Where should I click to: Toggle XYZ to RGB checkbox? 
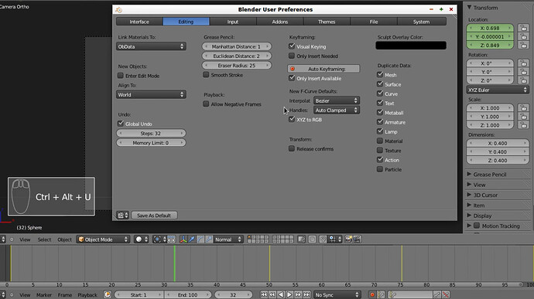292,120
